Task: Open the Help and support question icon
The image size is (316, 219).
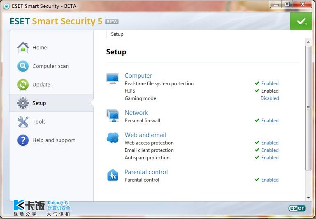Action: point(23,140)
